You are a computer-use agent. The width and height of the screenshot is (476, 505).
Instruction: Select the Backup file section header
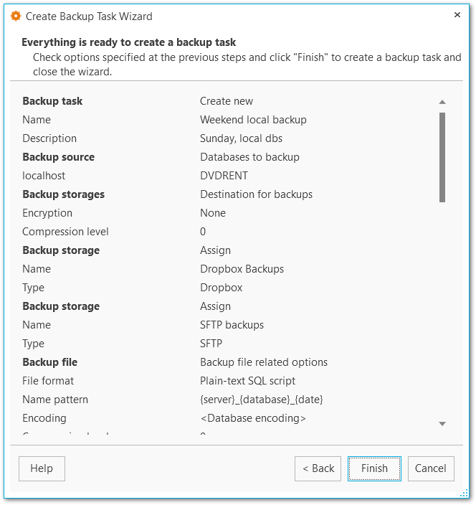(x=49, y=362)
